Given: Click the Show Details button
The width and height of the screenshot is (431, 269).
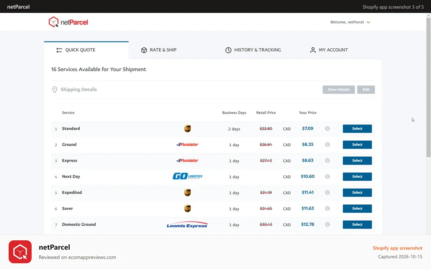Looking at the screenshot, I should point(339,90).
